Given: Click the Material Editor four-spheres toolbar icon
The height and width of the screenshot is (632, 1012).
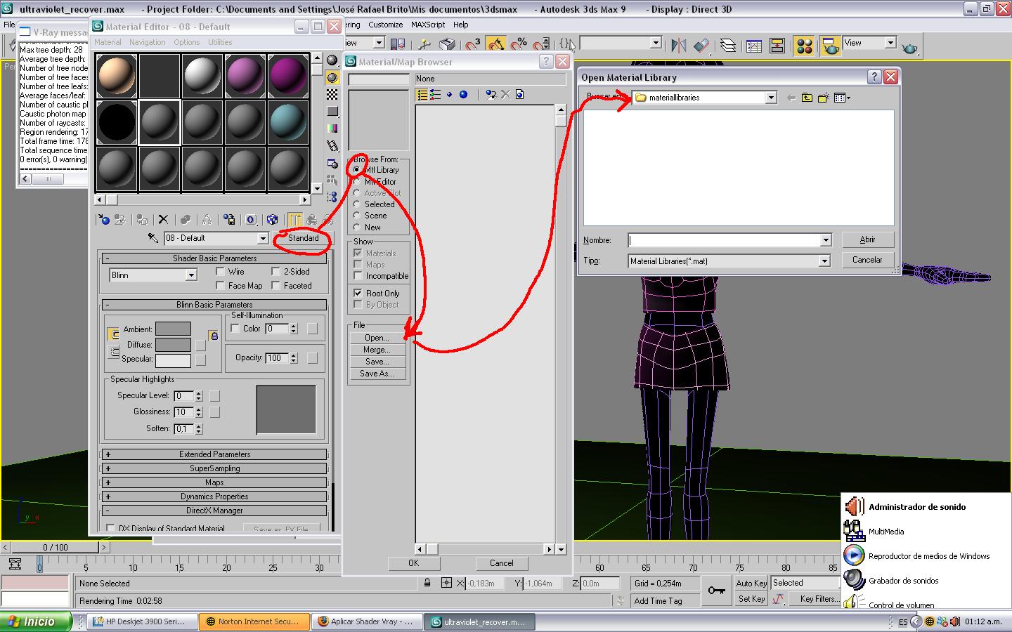Looking at the screenshot, I should 805,46.
